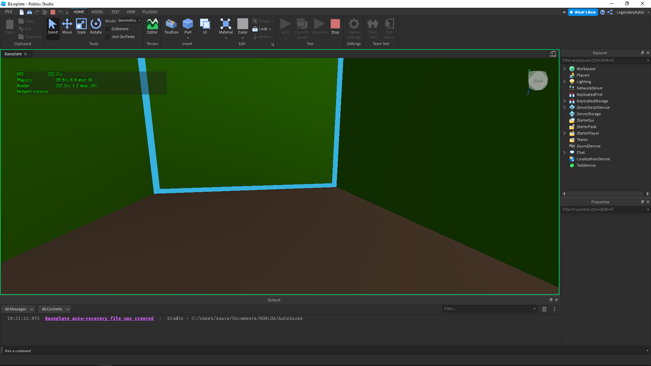Click the Run a command field
Viewport: 651px width, 366px height.
pyautogui.click(x=47, y=350)
